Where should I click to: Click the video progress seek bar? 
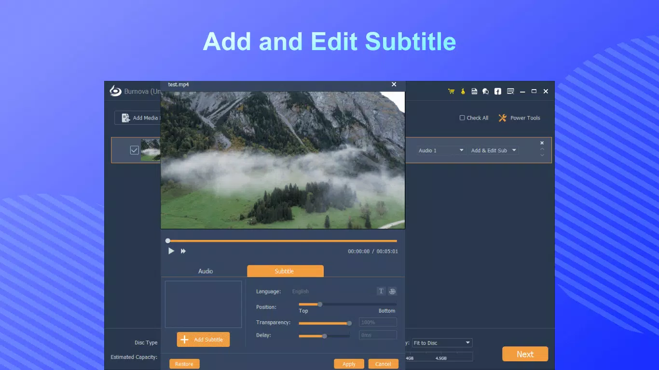(x=282, y=241)
